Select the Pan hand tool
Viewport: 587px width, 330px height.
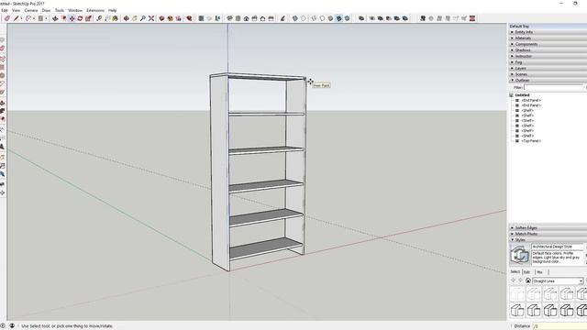(x=135, y=18)
